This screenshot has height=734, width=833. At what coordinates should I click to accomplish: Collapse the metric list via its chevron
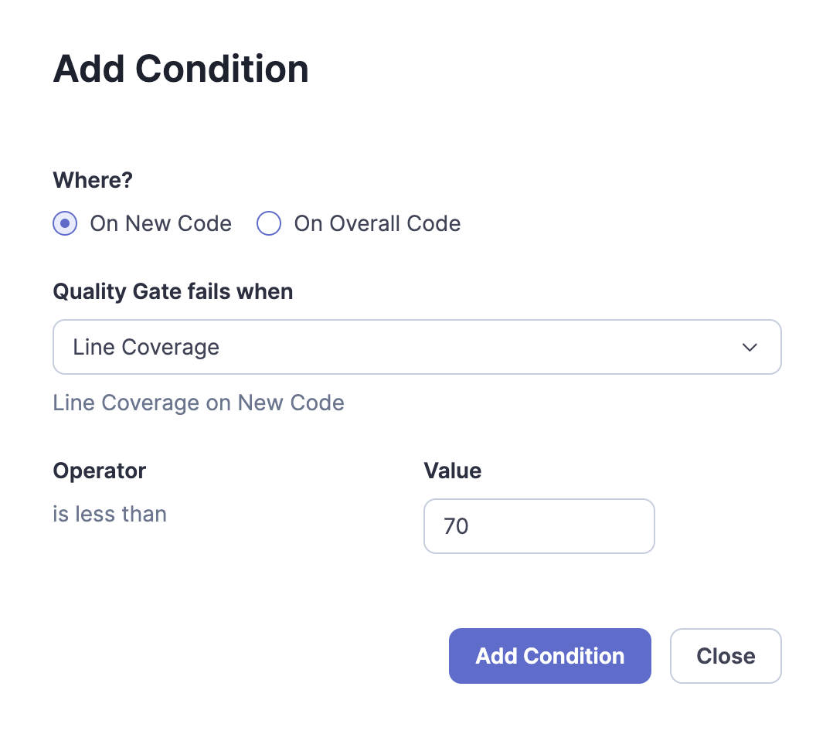click(x=749, y=347)
